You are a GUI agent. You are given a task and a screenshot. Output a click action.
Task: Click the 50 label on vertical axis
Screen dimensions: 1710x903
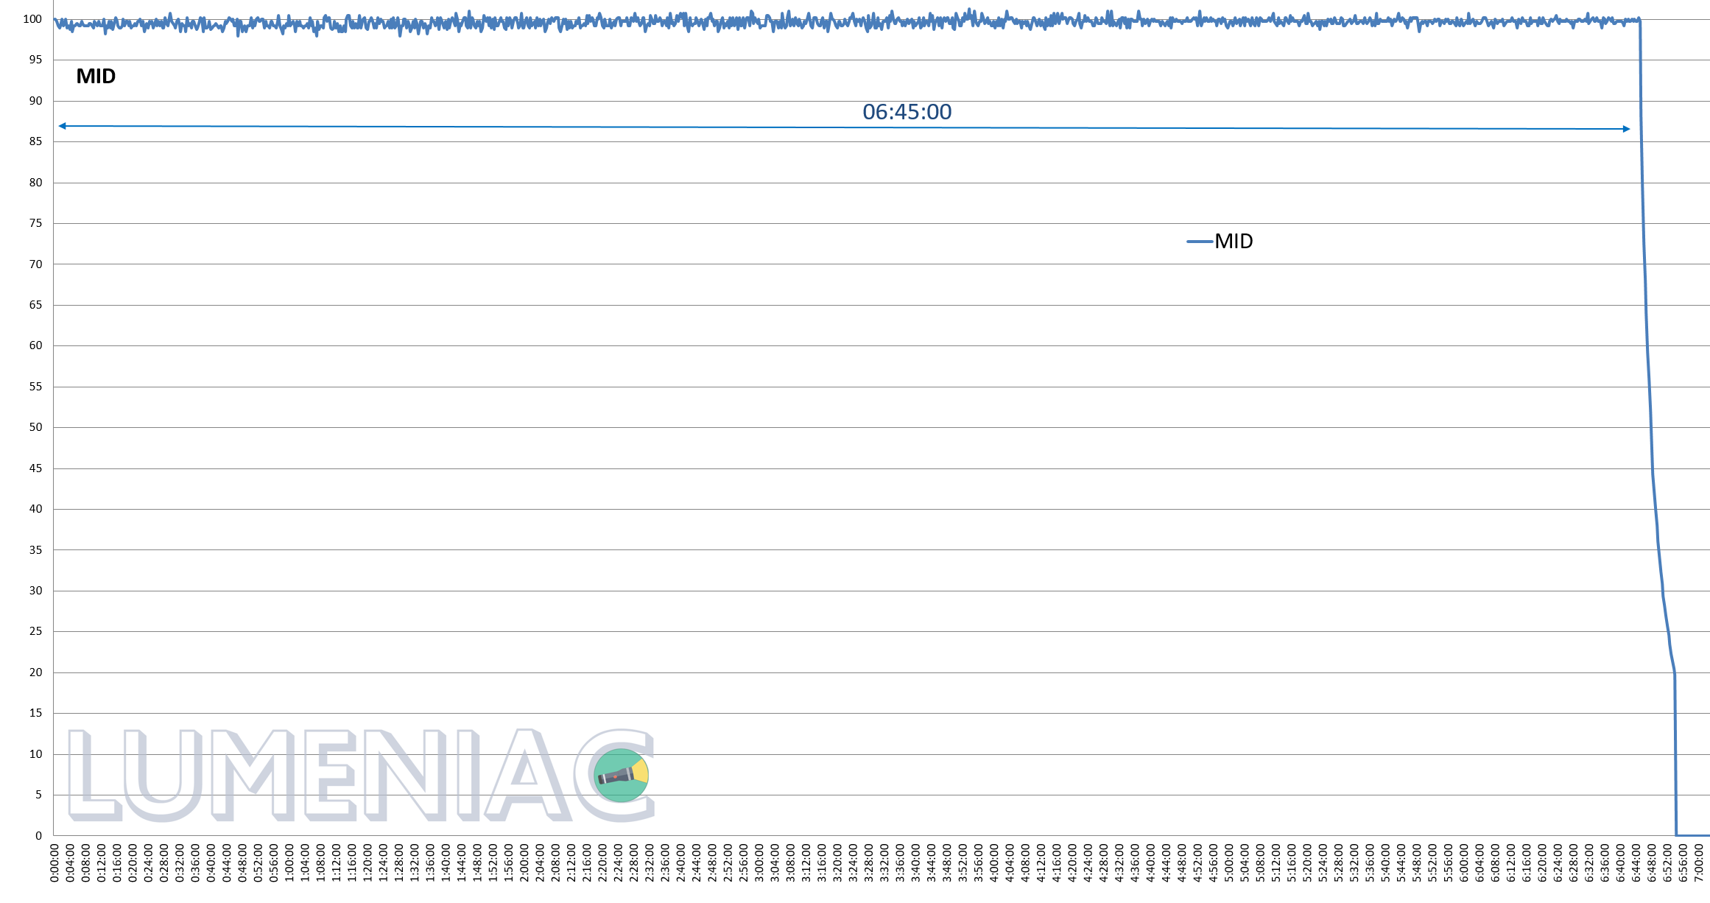point(35,427)
